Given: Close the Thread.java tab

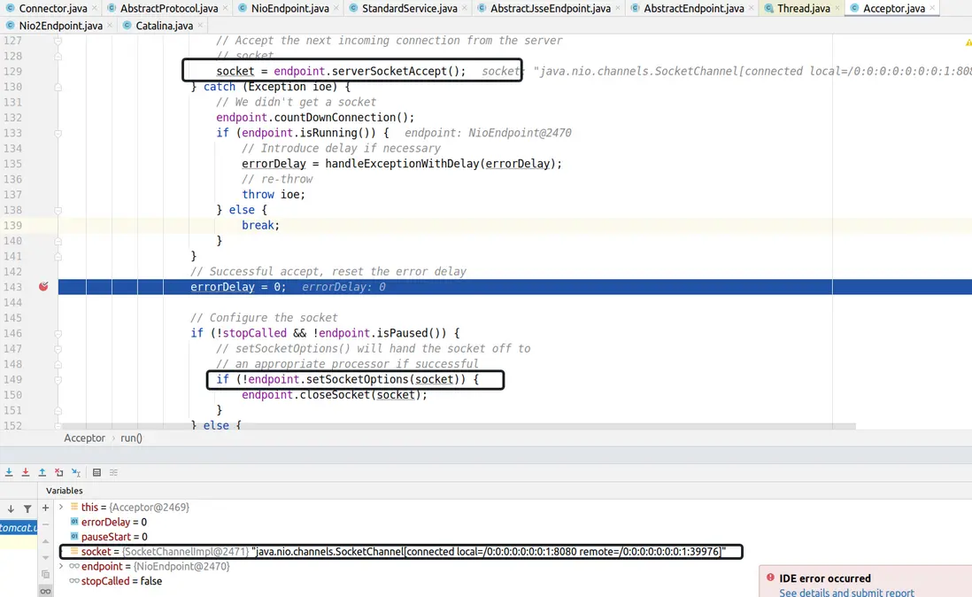Looking at the screenshot, I should click(837, 8).
